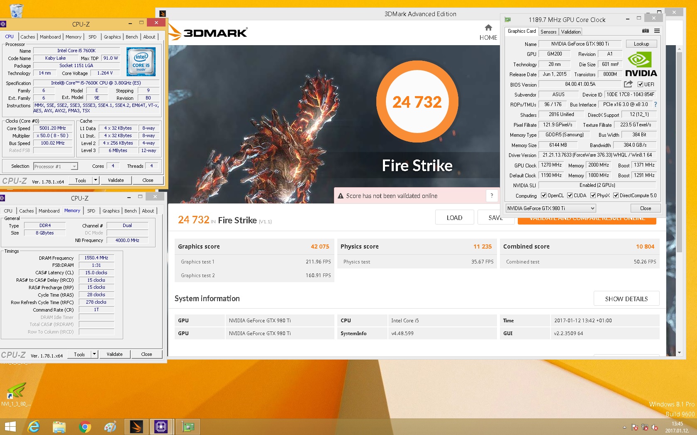This screenshot has height=435, width=697.
Task: Launch Google Chrome from the taskbar
Action: (x=85, y=427)
